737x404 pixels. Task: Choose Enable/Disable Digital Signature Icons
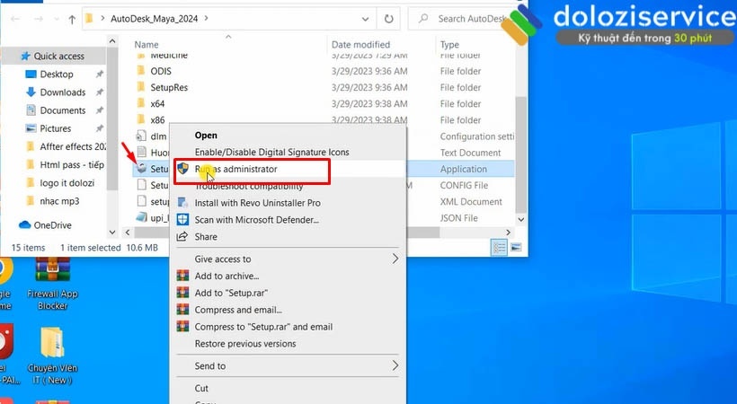pos(271,153)
